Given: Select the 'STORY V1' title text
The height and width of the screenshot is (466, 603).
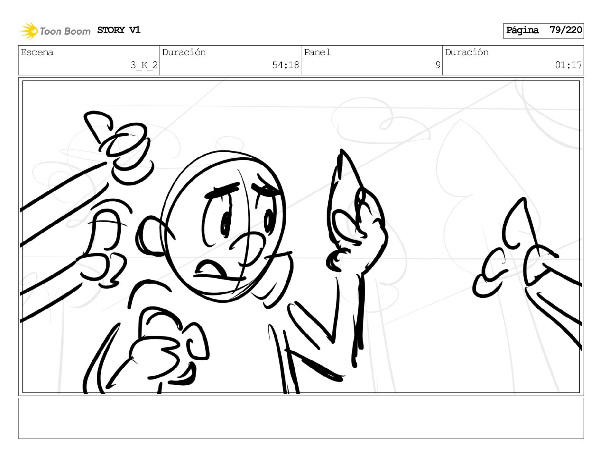Looking at the screenshot, I should 119,30.
